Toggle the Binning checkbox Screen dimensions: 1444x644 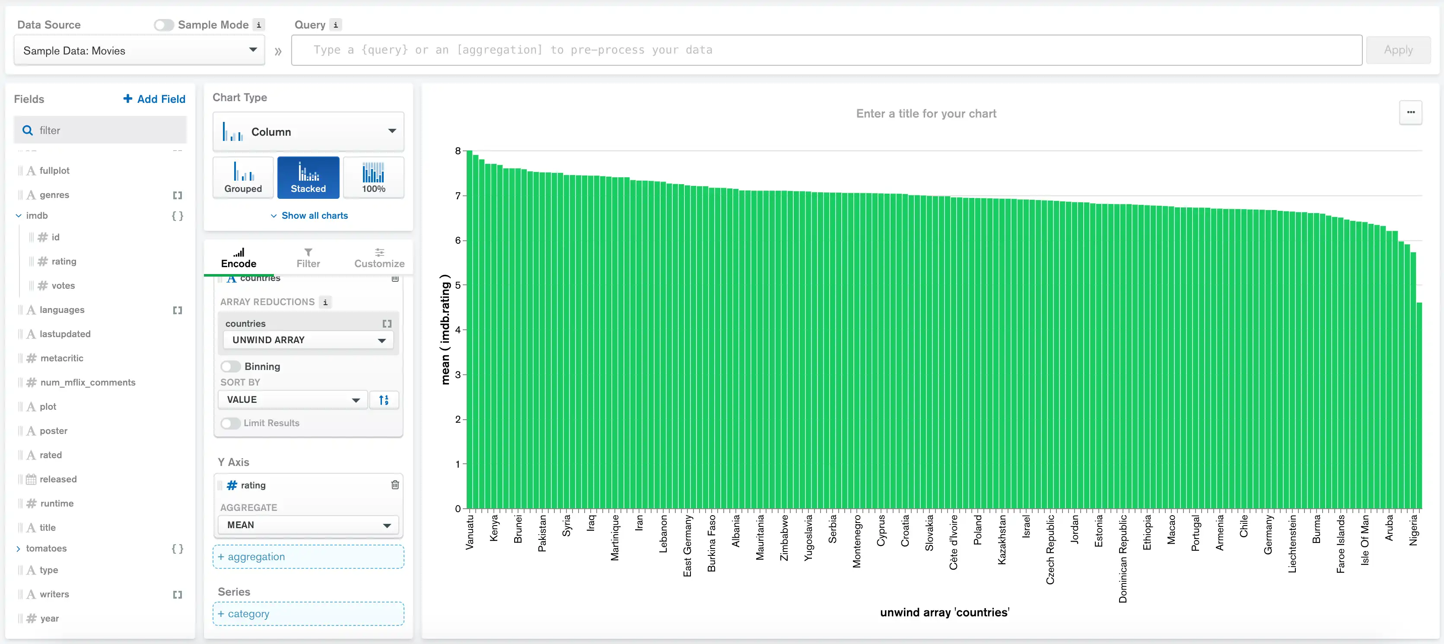[229, 366]
